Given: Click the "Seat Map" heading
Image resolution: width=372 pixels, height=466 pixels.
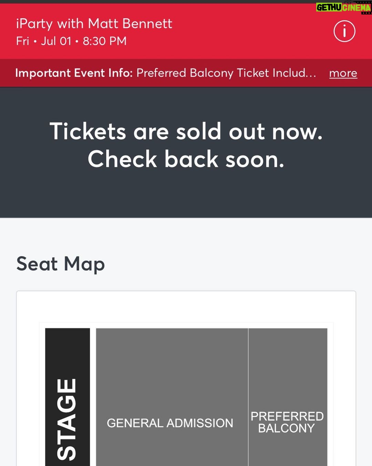Looking at the screenshot, I should [61, 264].
